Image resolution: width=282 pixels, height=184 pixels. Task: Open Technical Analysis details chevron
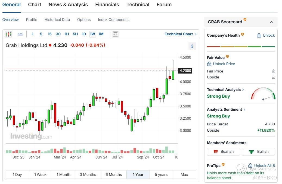click(x=243, y=90)
